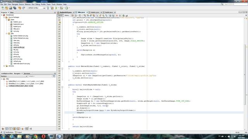The height and width of the screenshot is (139, 248).
Task: Open the Debug Project dropdown arrow
Action: point(64,8)
